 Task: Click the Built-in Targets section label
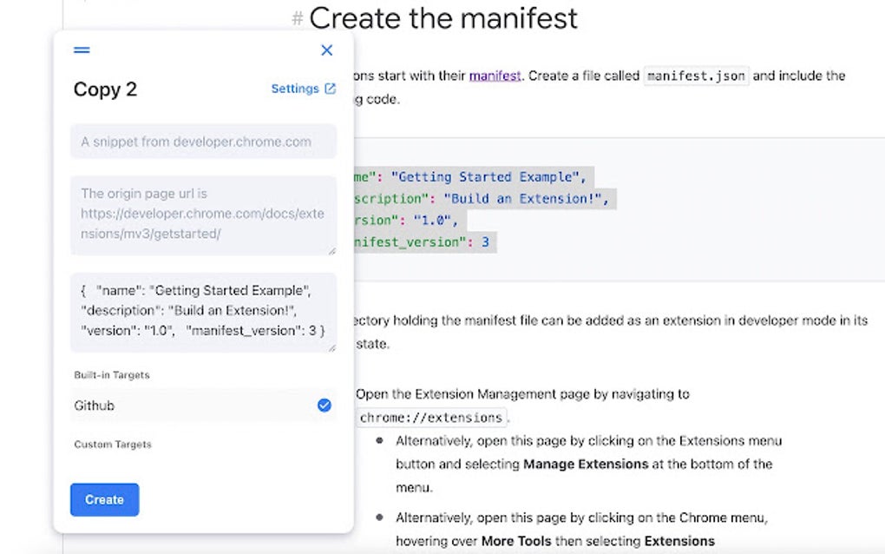coord(112,375)
